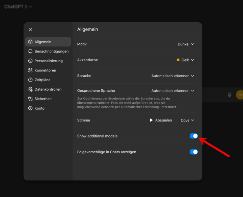Select the Allgemein tab label
243x197 pixels.
click(x=43, y=42)
